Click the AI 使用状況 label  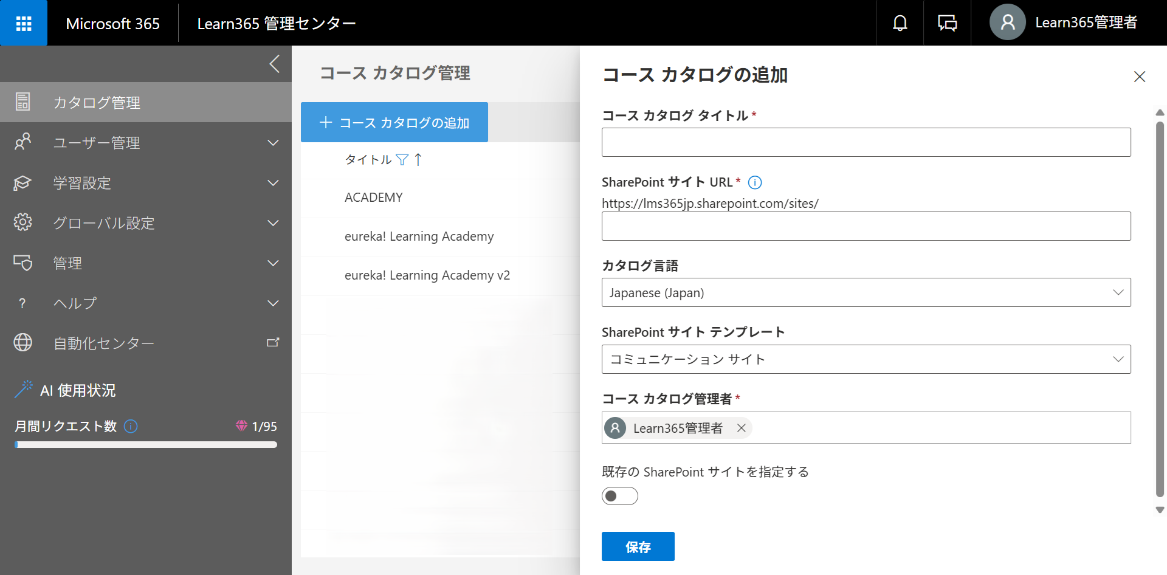(78, 390)
